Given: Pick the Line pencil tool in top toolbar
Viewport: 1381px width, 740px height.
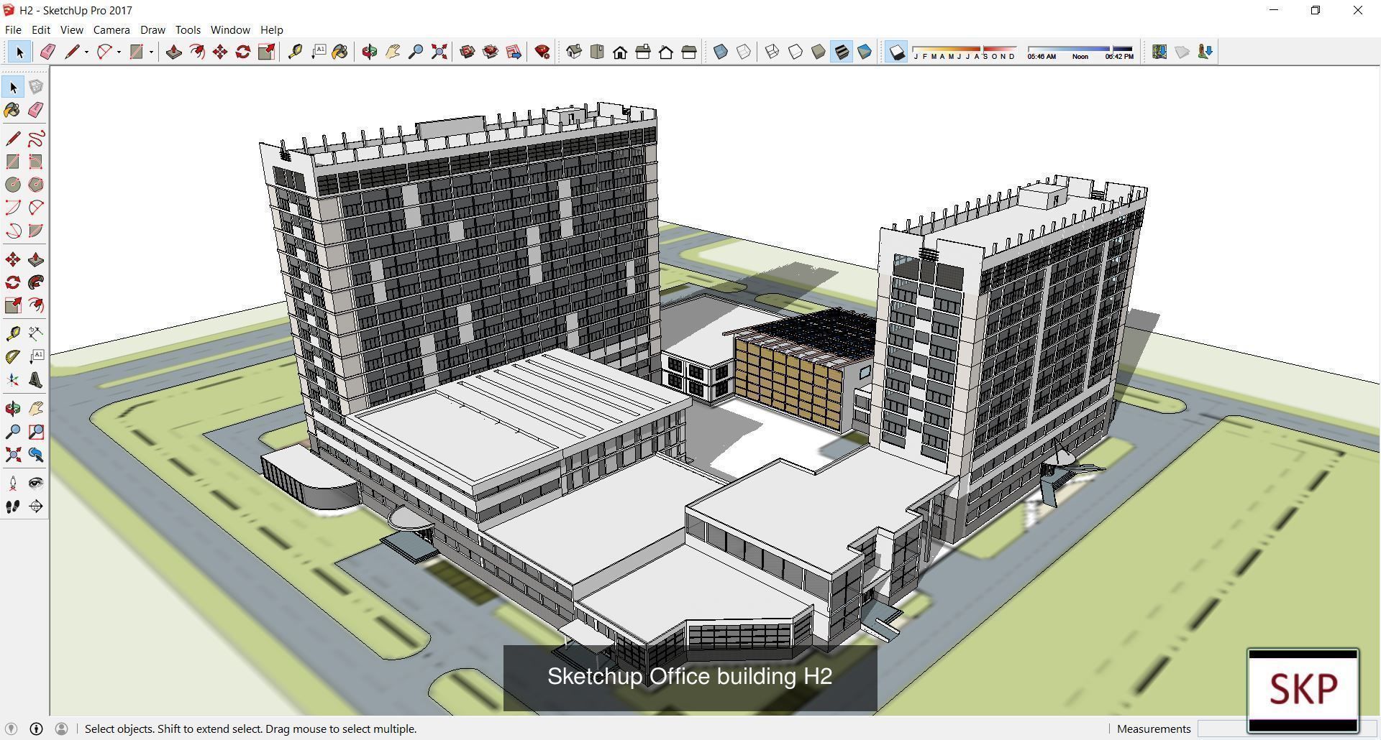Looking at the screenshot, I should pos(72,52).
